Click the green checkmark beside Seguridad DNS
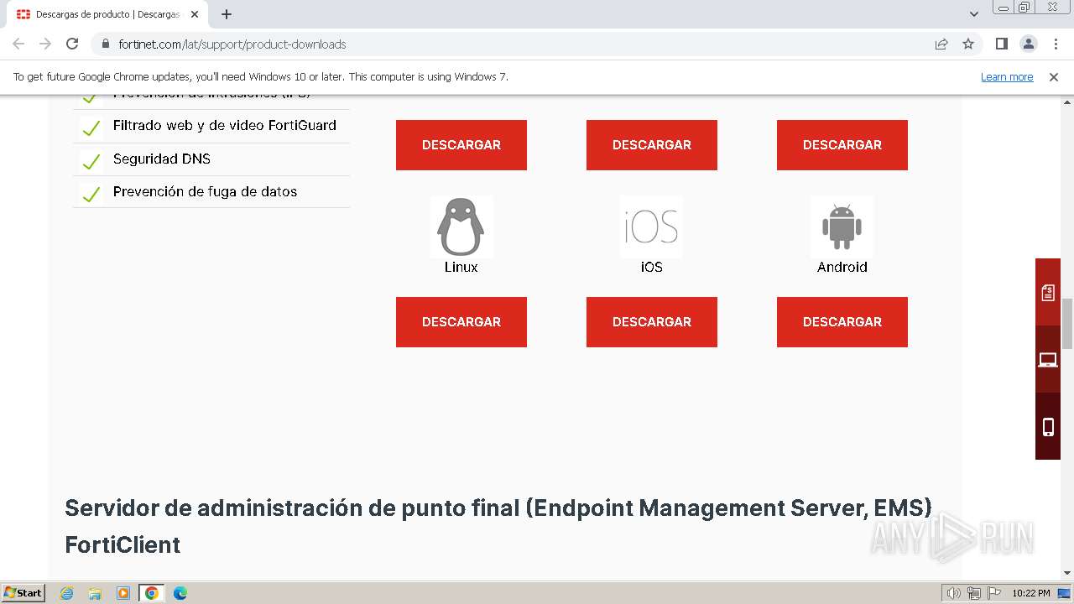 coord(91,161)
